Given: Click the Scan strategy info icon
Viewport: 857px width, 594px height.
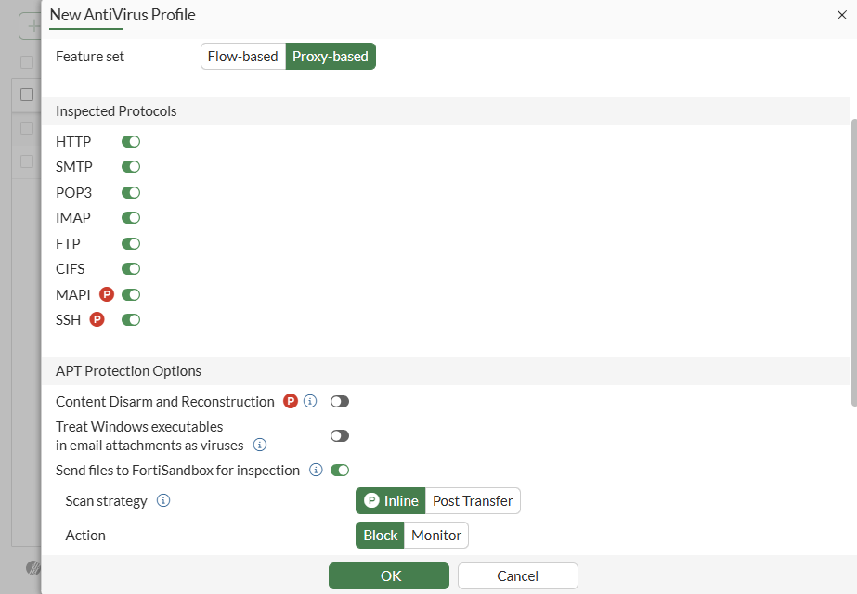Looking at the screenshot, I should click(x=163, y=501).
